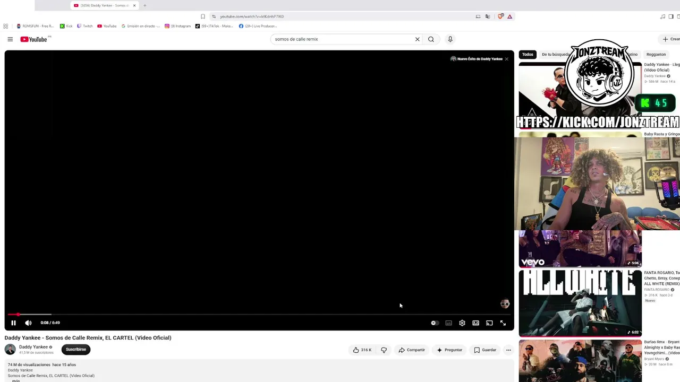
Task: Toggle subtitles in the player
Action: click(x=448, y=323)
